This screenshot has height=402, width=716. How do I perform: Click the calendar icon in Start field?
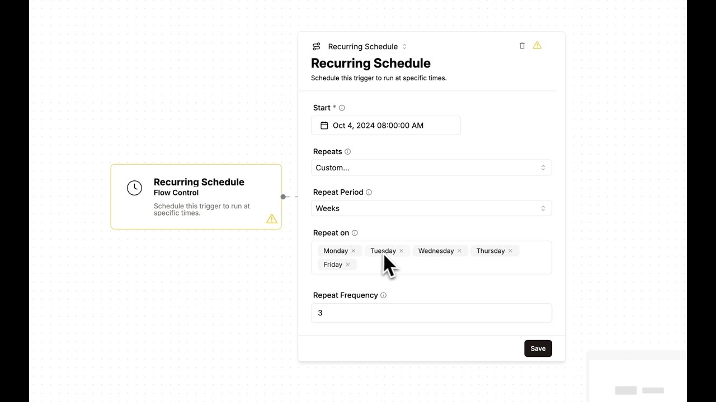324,126
